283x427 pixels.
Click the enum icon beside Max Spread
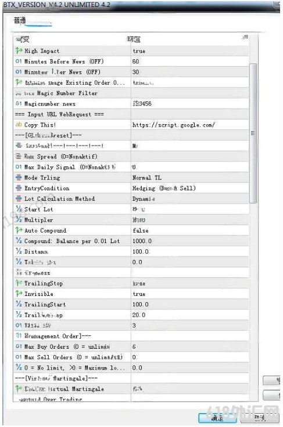pos(19,156)
